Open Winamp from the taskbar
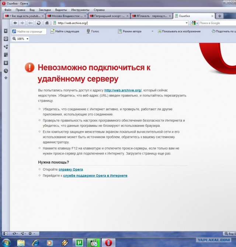The image size is (236, 247). click(65, 243)
